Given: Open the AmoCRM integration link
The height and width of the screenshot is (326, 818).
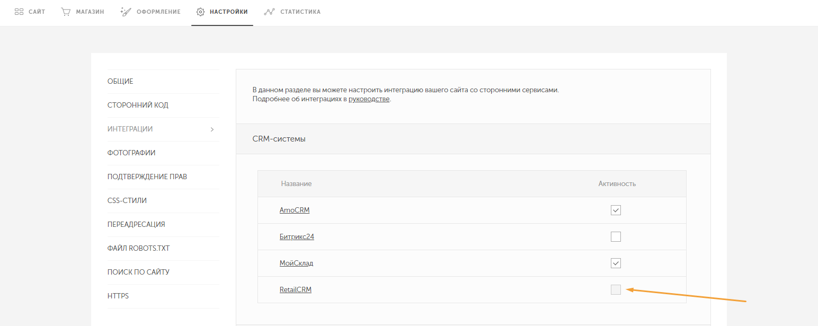Looking at the screenshot, I should coord(295,210).
